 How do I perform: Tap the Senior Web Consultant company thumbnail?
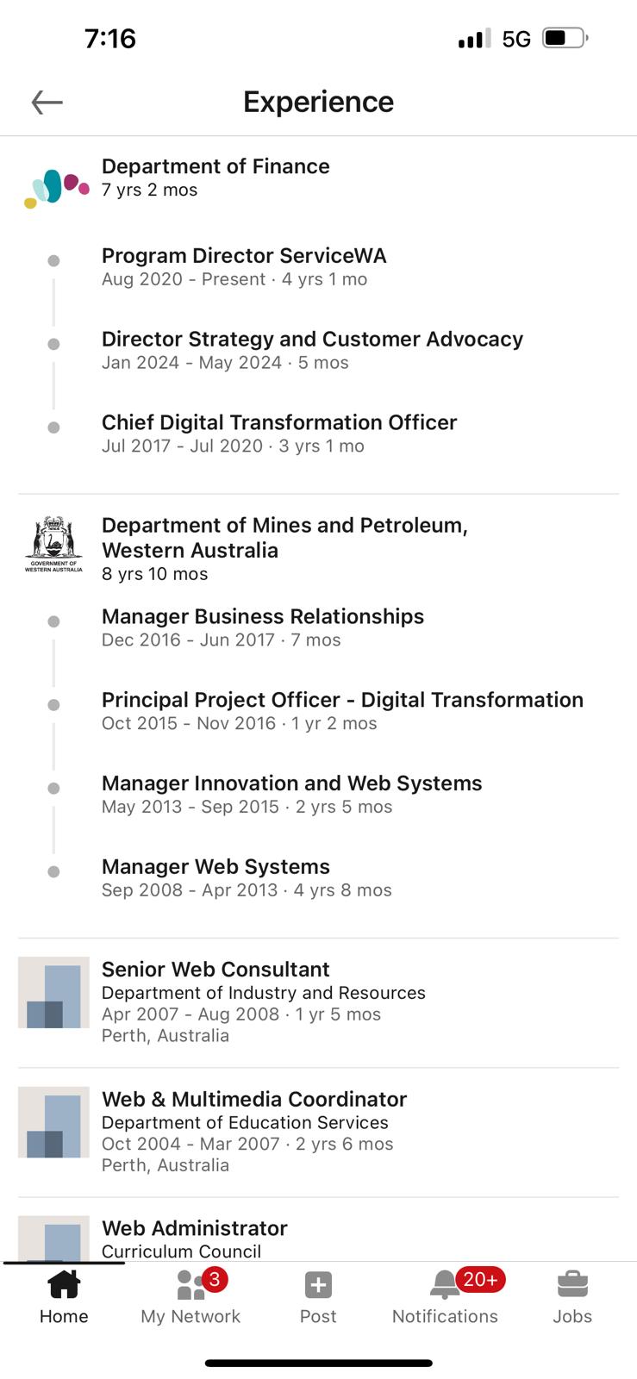tap(53, 992)
